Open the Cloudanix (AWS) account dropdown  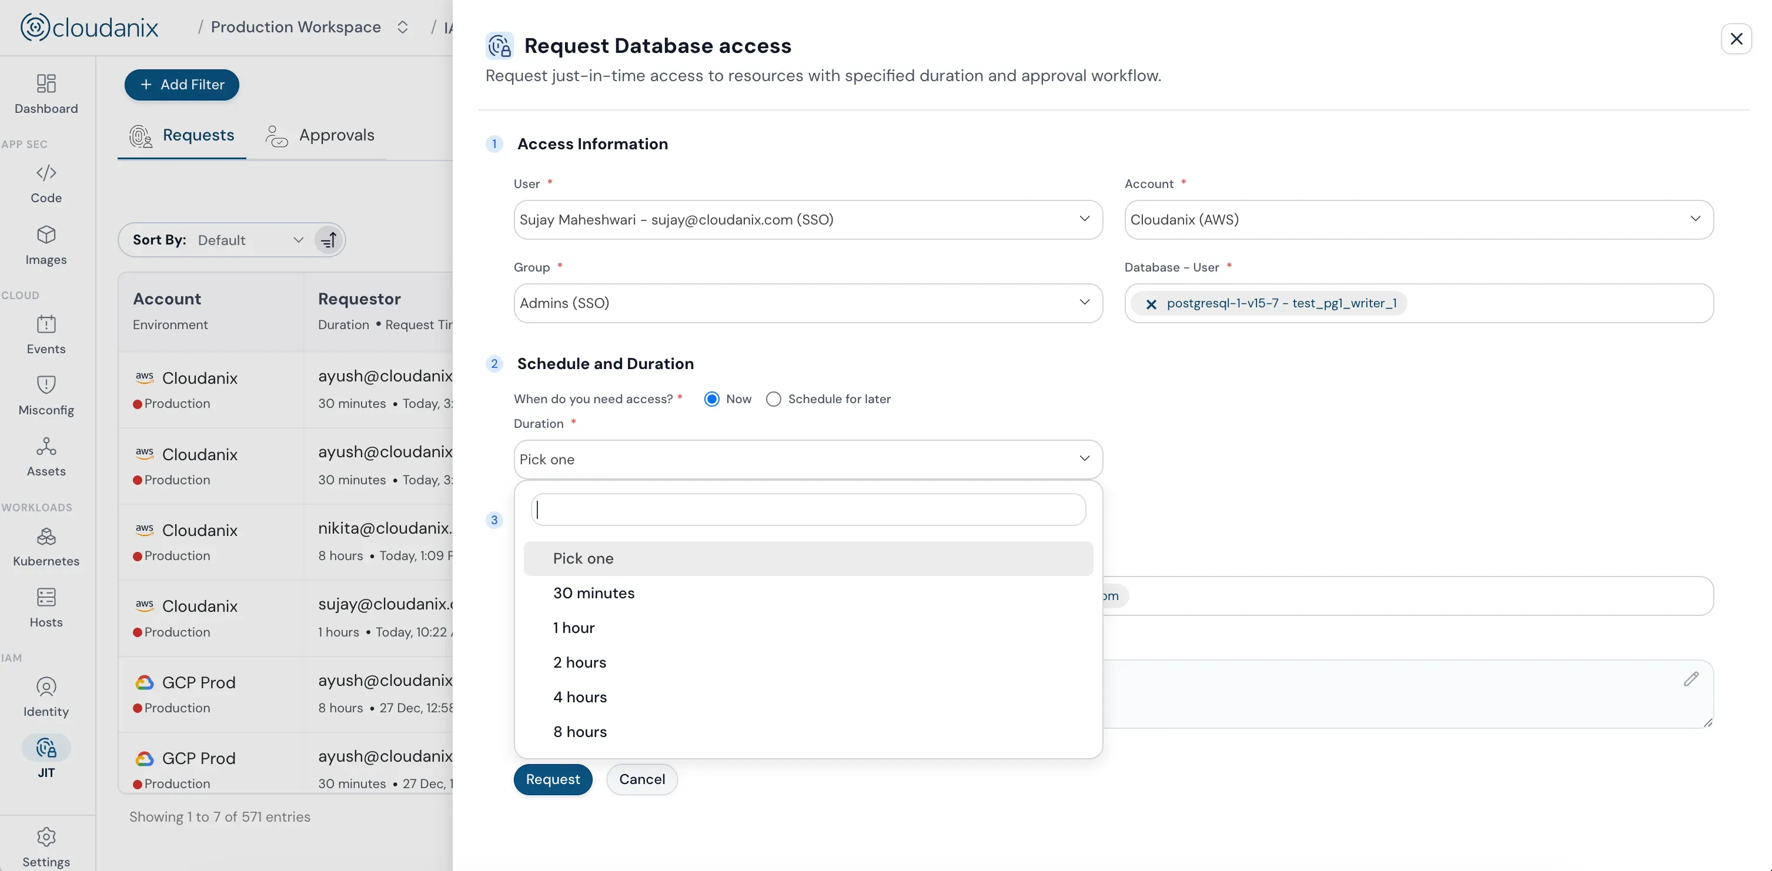click(1417, 219)
